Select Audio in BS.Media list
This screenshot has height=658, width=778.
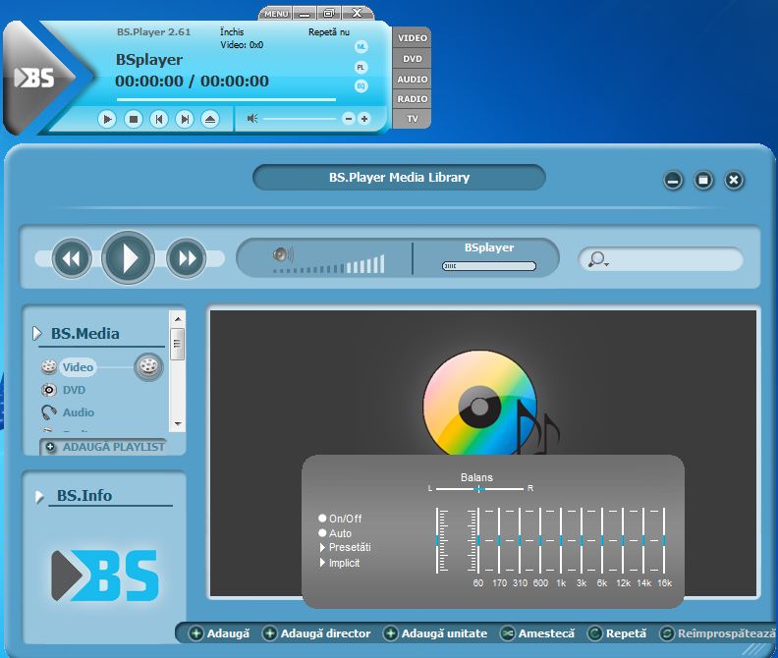coord(79,412)
